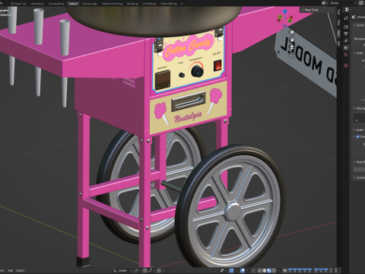Switch to rendered shading mode
This screenshot has height=274, width=365.
click(x=274, y=270)
